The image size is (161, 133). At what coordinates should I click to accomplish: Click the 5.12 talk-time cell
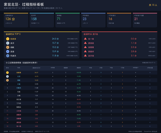[36, 107]
